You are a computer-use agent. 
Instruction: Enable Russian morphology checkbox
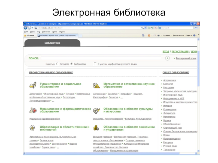pyautogui.click(x=95, y=64)
